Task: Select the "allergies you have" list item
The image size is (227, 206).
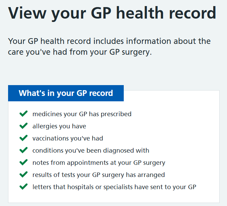Action: click(x=59, y=126)
